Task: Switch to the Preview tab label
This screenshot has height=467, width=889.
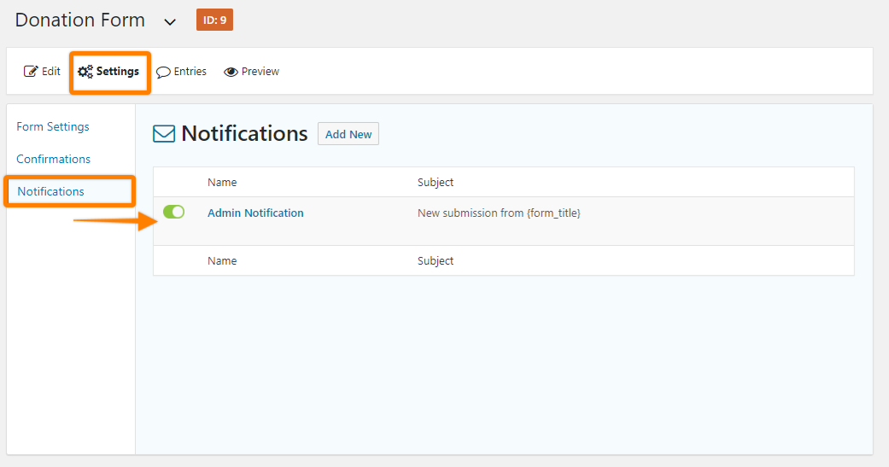Action: tap(260, 72)
